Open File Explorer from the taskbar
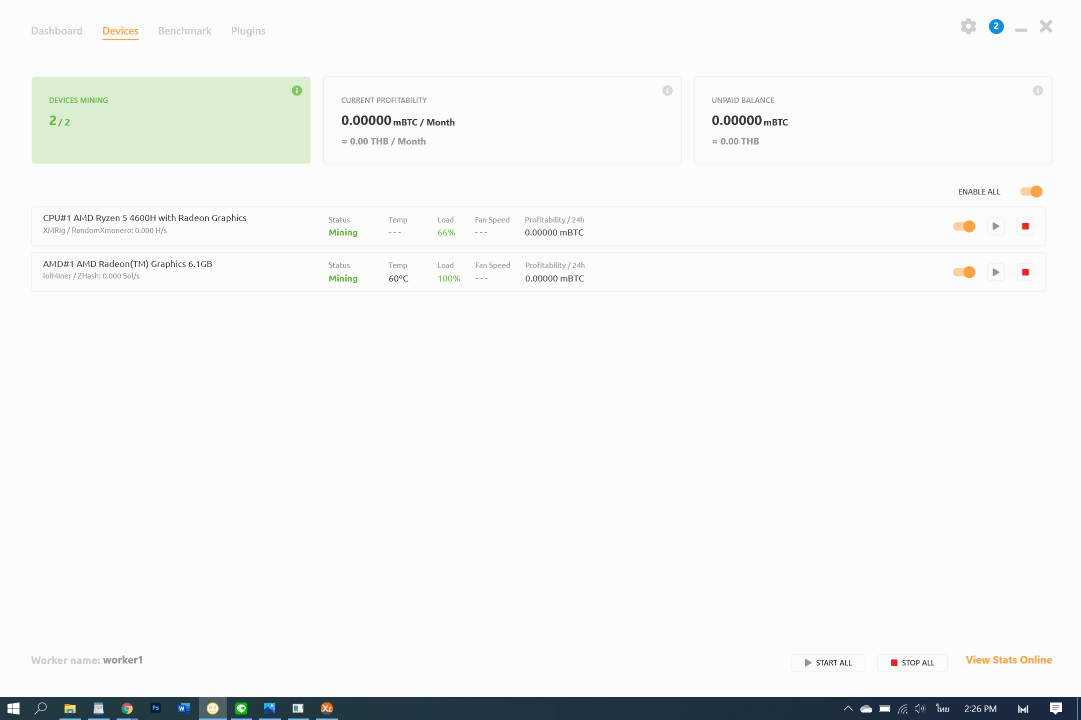 tap(70, 708)
